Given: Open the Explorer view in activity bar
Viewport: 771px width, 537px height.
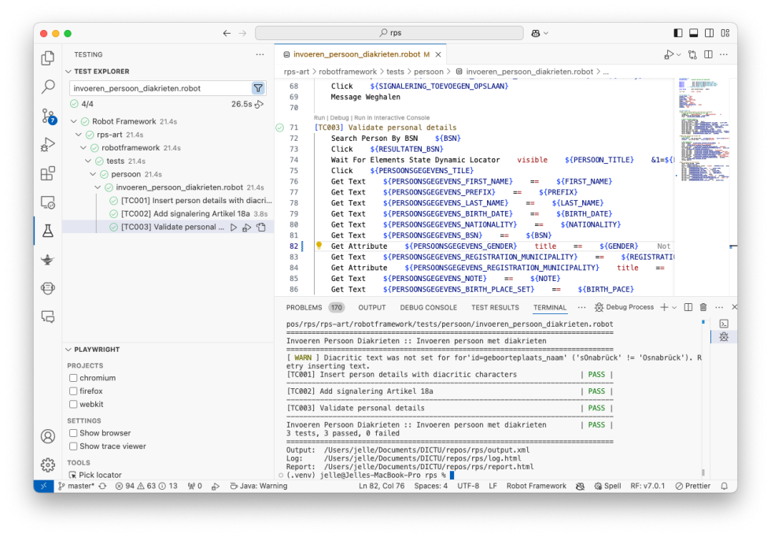Looking at the screenshot, I should tap(48, 58).
